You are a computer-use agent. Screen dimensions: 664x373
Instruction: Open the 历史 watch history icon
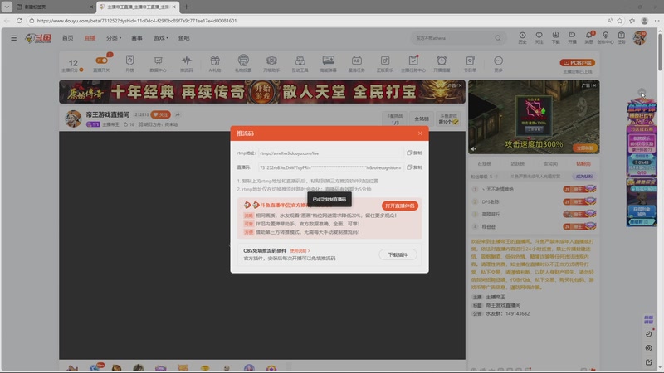coord(522,37)
